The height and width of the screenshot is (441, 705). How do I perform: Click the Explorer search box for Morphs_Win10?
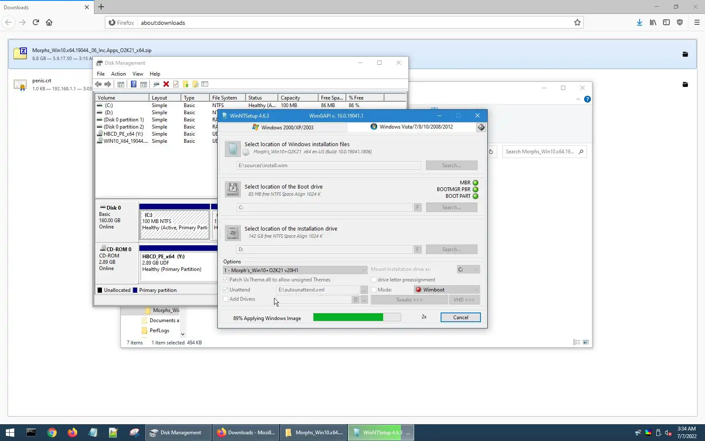[x=544, y=152]
